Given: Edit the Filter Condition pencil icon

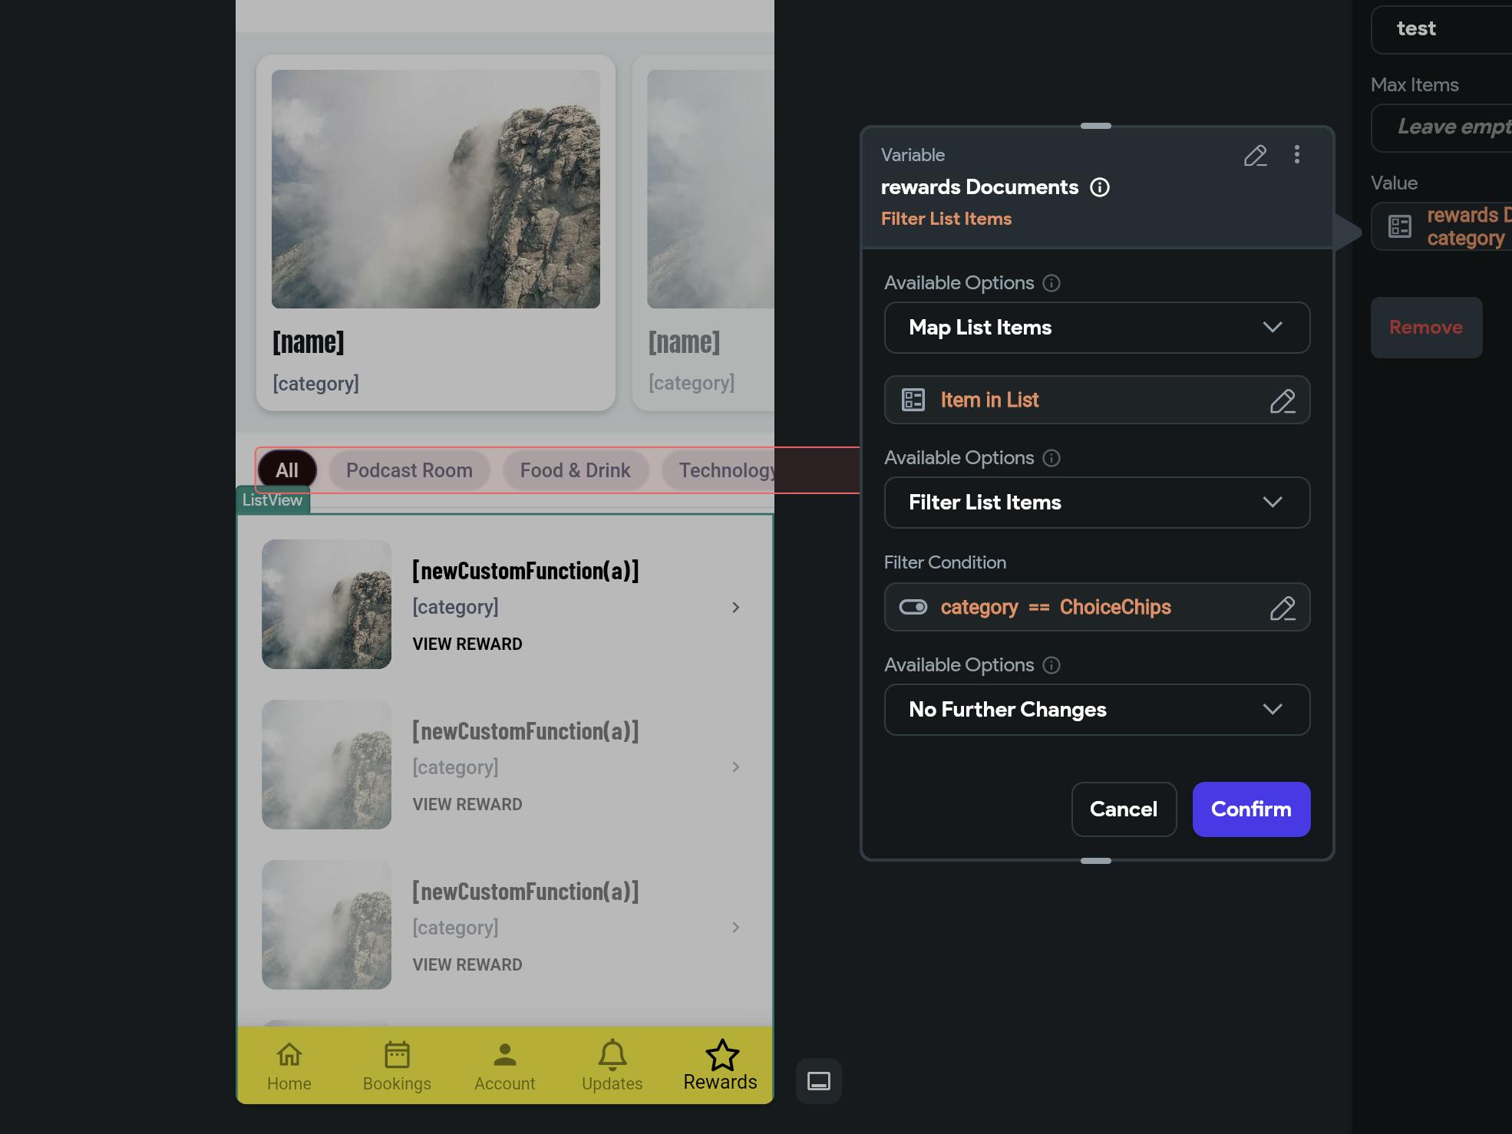Looking at the screenshot, I should [1283, 608].
